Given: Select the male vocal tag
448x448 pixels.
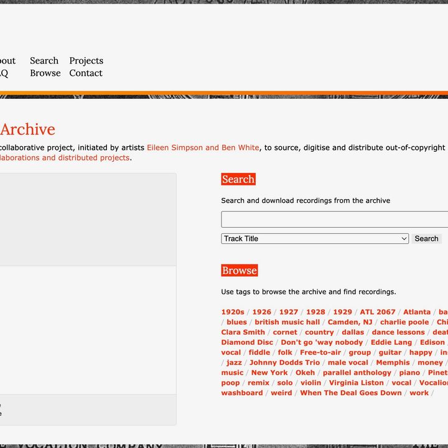Looking at the screenshot, I should (x=348, y=363).
